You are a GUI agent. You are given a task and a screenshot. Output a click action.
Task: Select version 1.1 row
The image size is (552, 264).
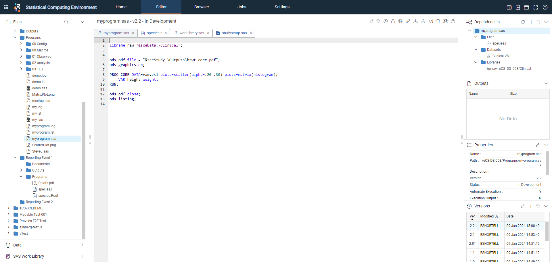[505, 253]
